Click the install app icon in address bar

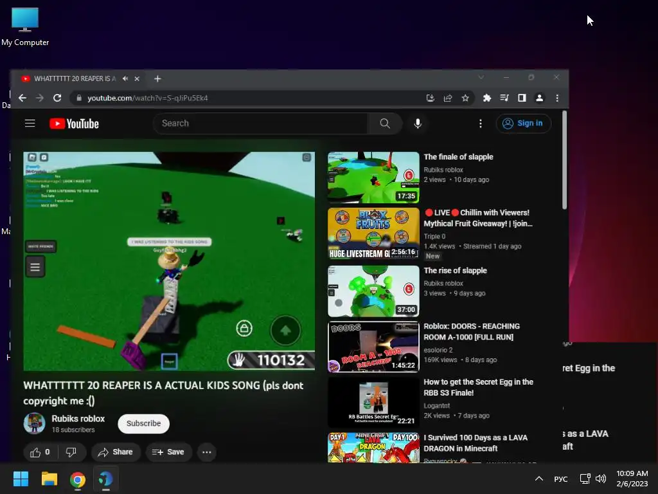click(x=430, y=98)
